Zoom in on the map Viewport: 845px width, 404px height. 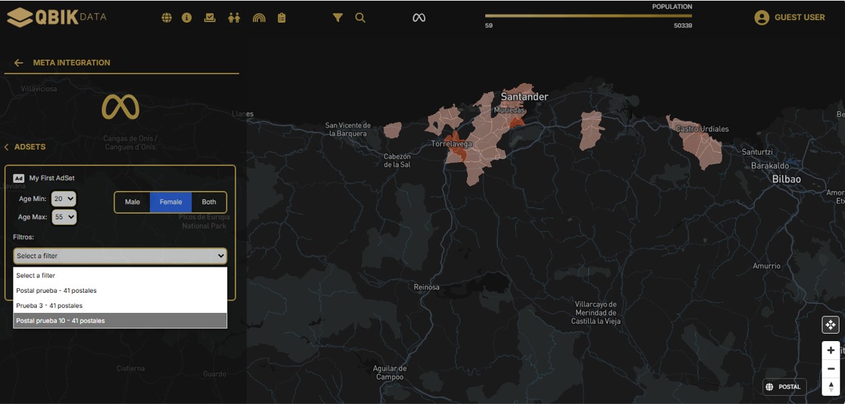(x=831, y=350)
